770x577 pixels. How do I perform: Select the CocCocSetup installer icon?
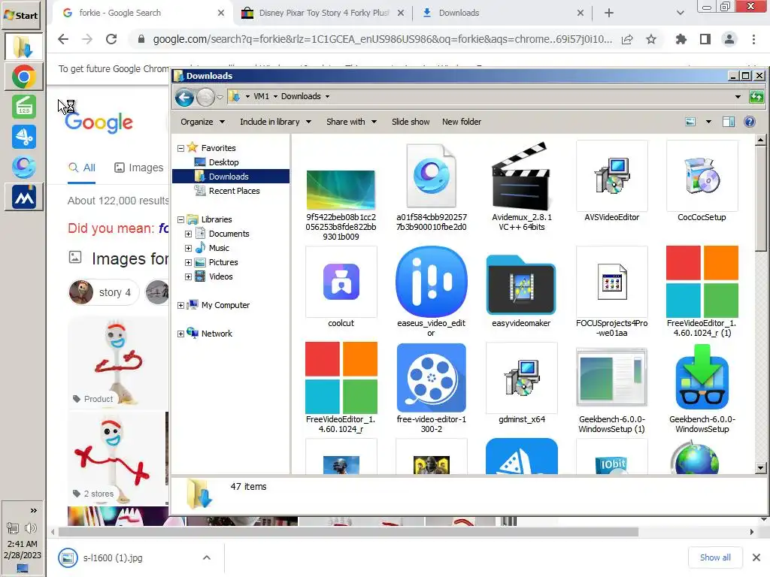point(702,176)
